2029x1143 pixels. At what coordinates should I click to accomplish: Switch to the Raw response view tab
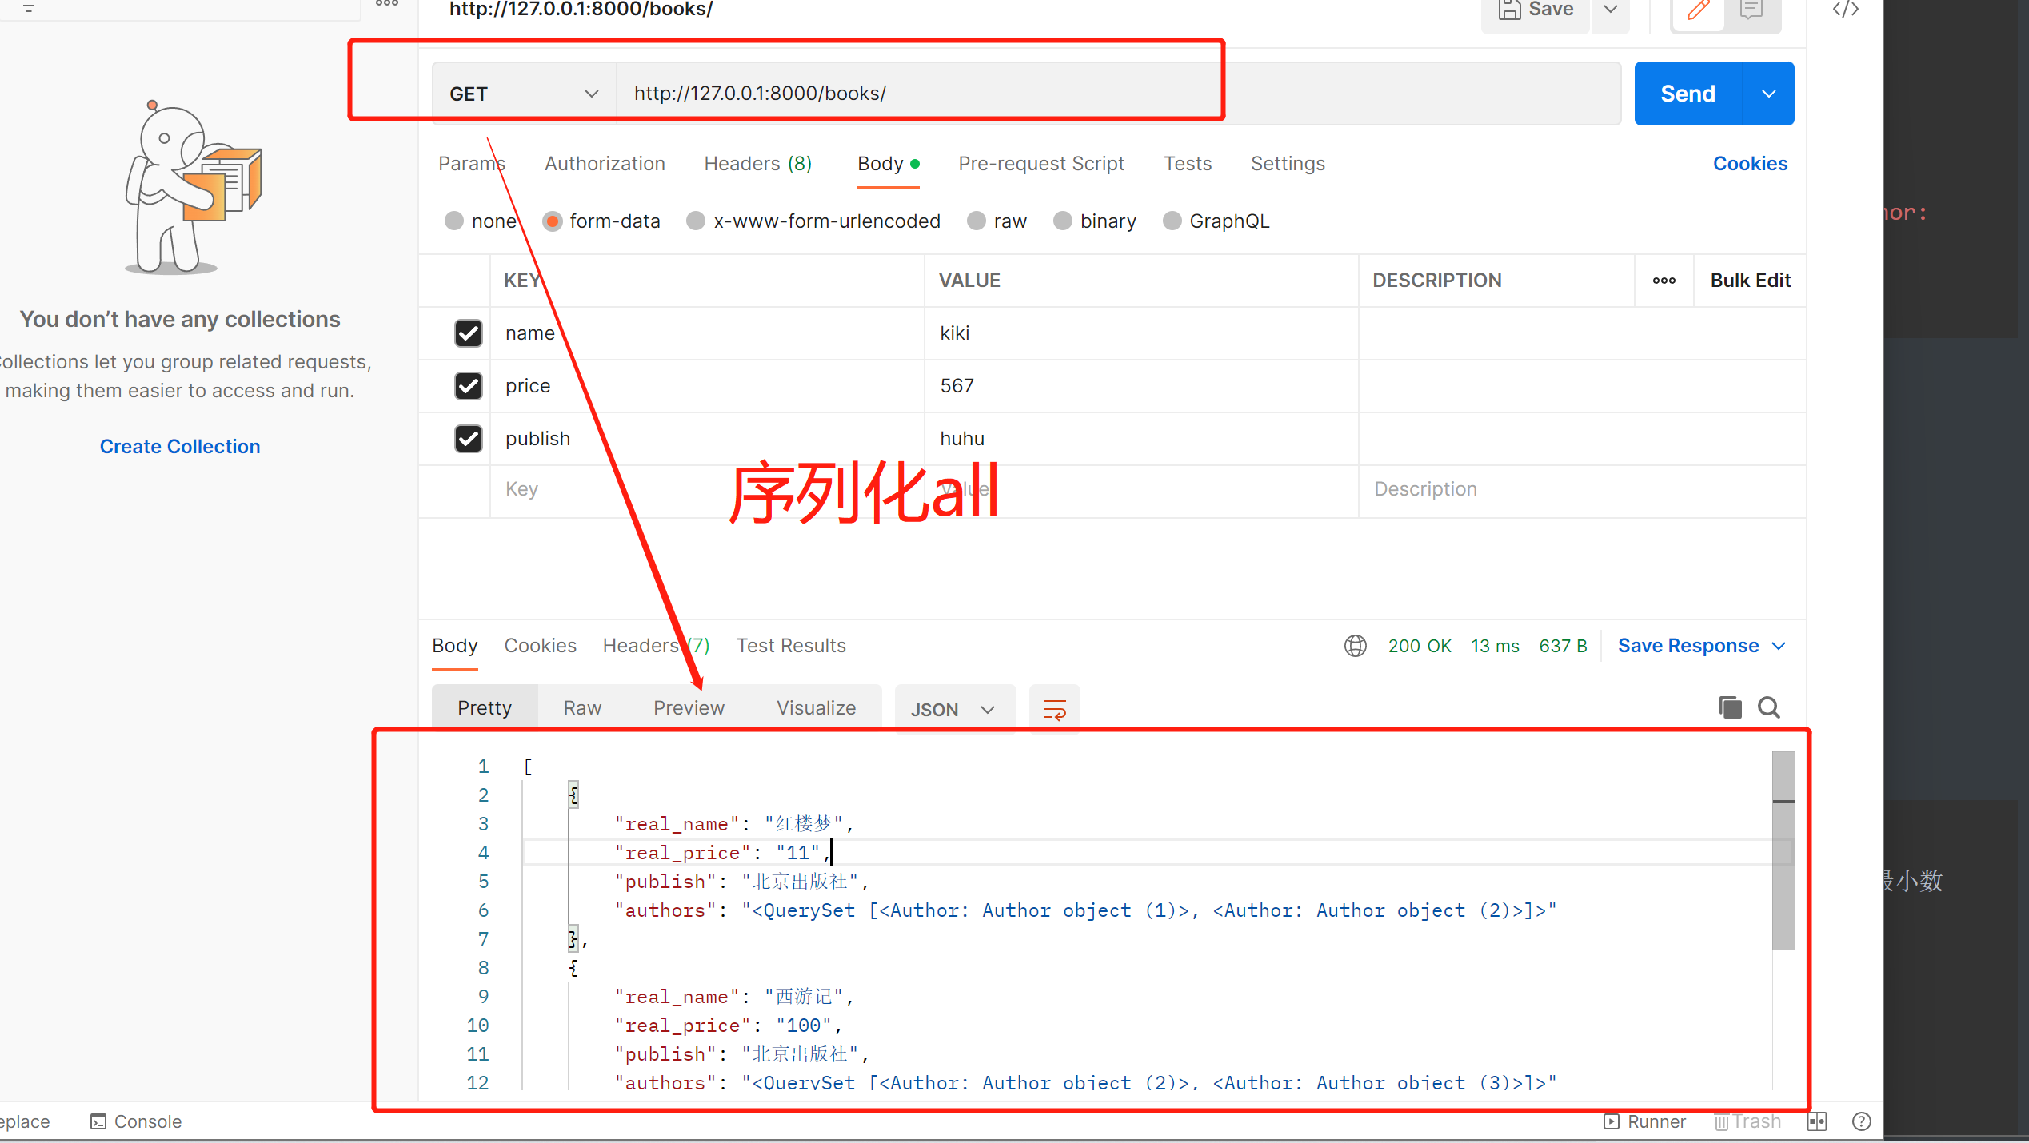582,708
